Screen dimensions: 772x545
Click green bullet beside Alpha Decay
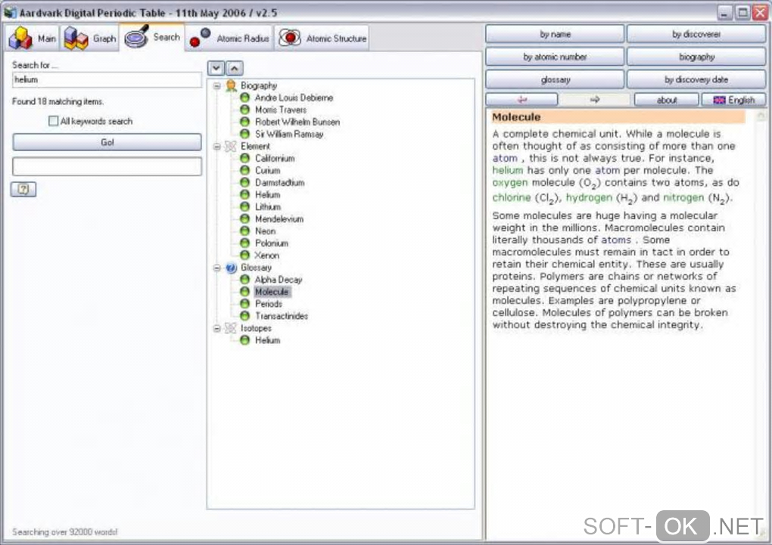(x=244, y=280)
